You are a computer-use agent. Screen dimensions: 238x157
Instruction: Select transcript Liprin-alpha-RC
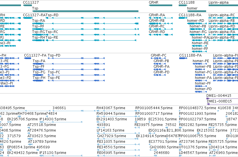coord(222,15)
